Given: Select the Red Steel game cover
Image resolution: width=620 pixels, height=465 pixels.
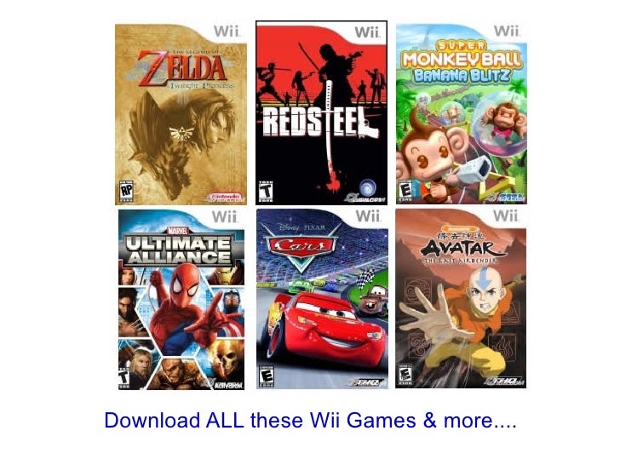Looking at the screenshot, I should tap(321, 112).
